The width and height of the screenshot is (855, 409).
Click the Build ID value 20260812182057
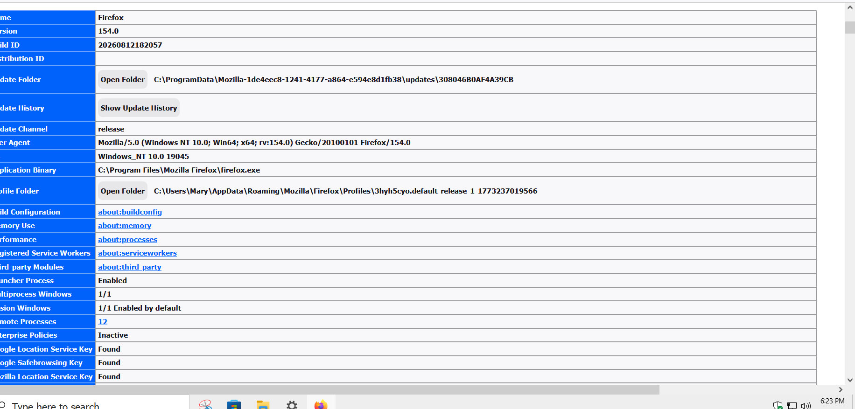[130, 45]
